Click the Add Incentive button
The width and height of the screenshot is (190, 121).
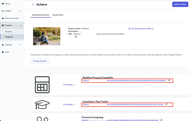pyautogui.click(x=180, y=4)
